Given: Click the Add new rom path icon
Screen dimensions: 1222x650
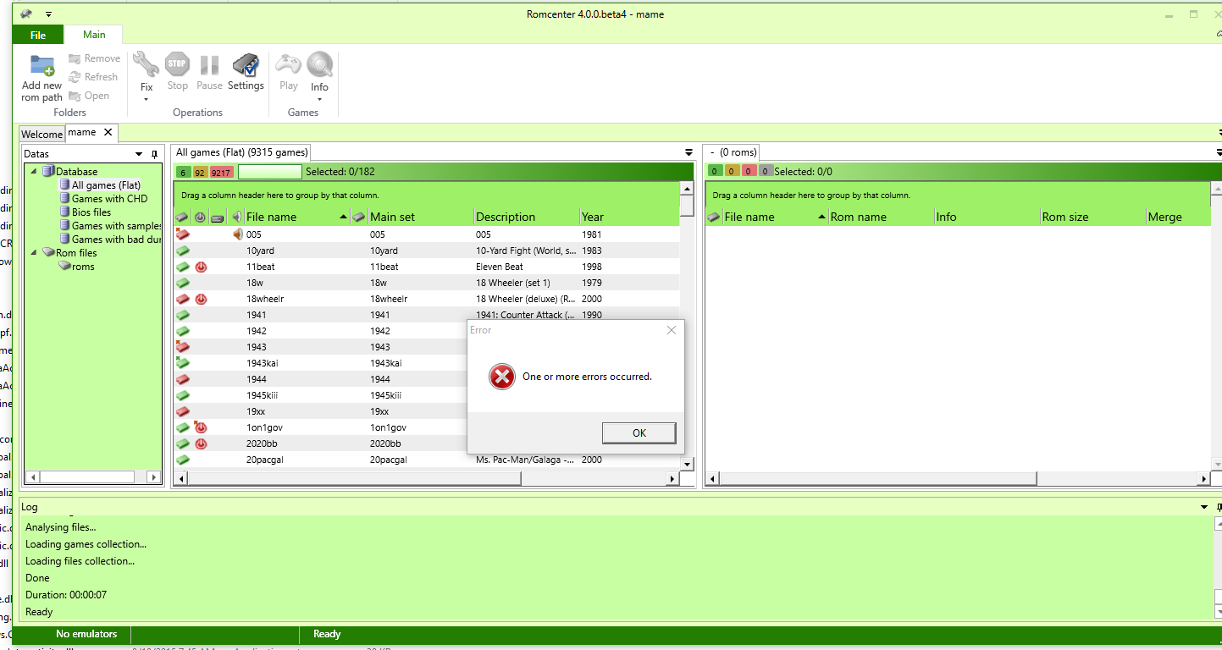Looking at the screenshot, I should pos(41,66).
